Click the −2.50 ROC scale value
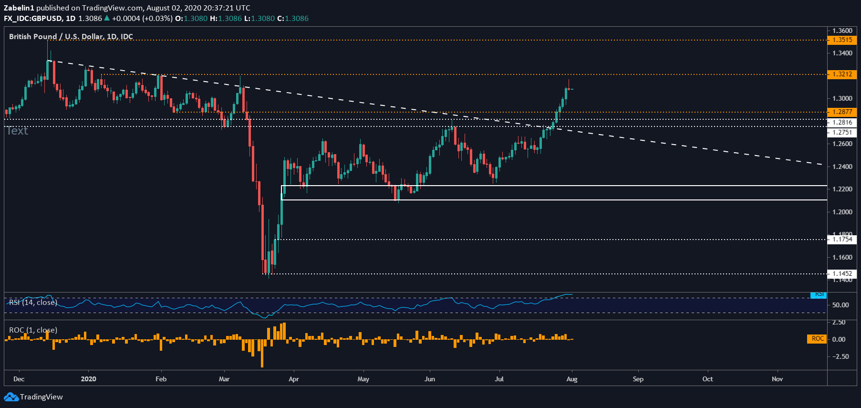861x408 pixels. (x=840, y=356)
